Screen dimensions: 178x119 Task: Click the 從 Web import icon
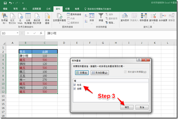tap(20, 18)
